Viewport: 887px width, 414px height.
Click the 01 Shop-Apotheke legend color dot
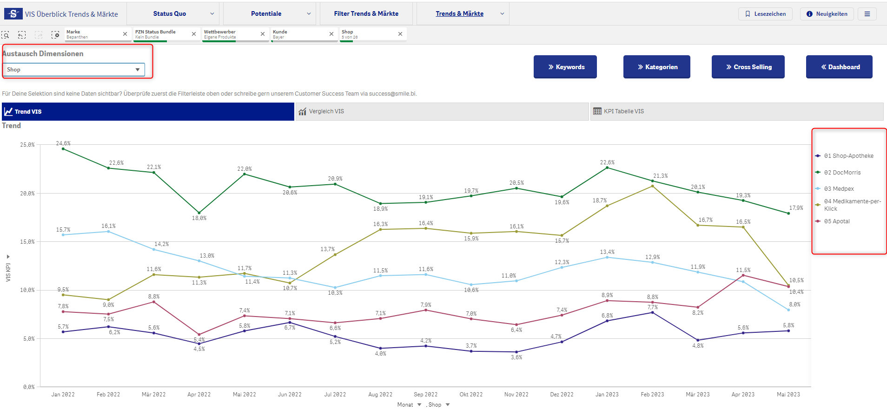818,156
